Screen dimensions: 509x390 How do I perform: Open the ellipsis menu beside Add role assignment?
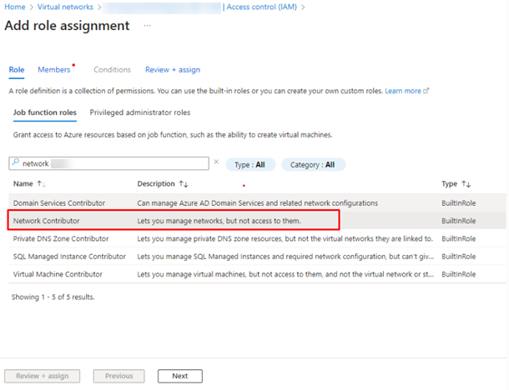[x=148, y=26]
